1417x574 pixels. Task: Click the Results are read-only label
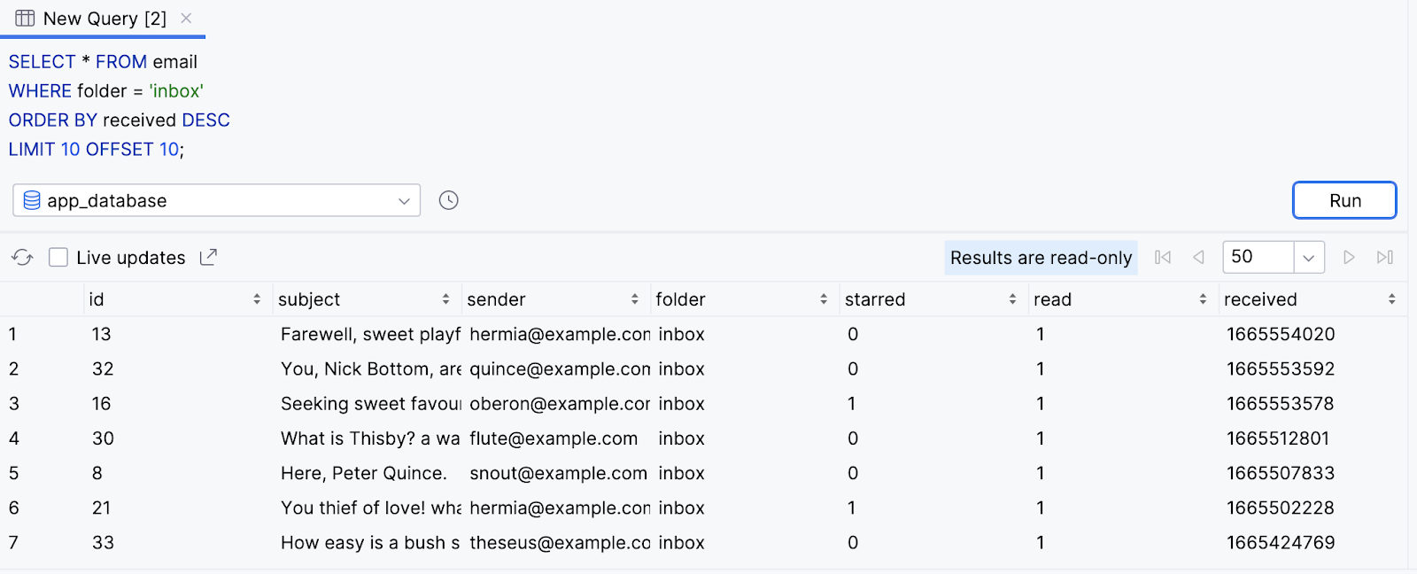click(1041, 258)
